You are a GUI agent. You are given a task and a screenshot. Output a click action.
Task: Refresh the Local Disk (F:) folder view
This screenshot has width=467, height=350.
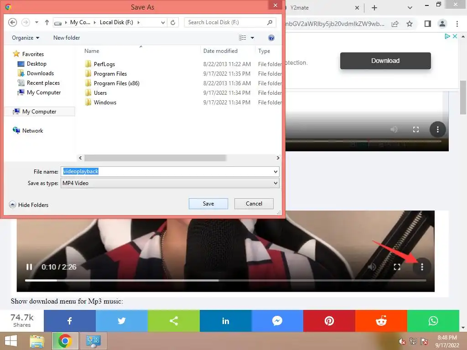(173, 22)
